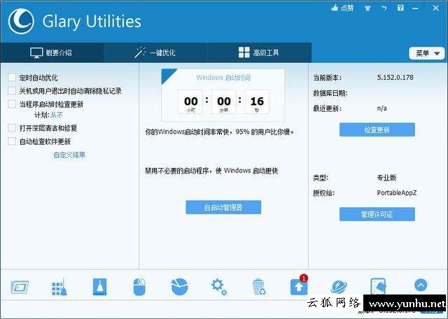Open the 自定义结果 link
The height and width of the screenshot is (319, 448).
click(x=69, y=155)
